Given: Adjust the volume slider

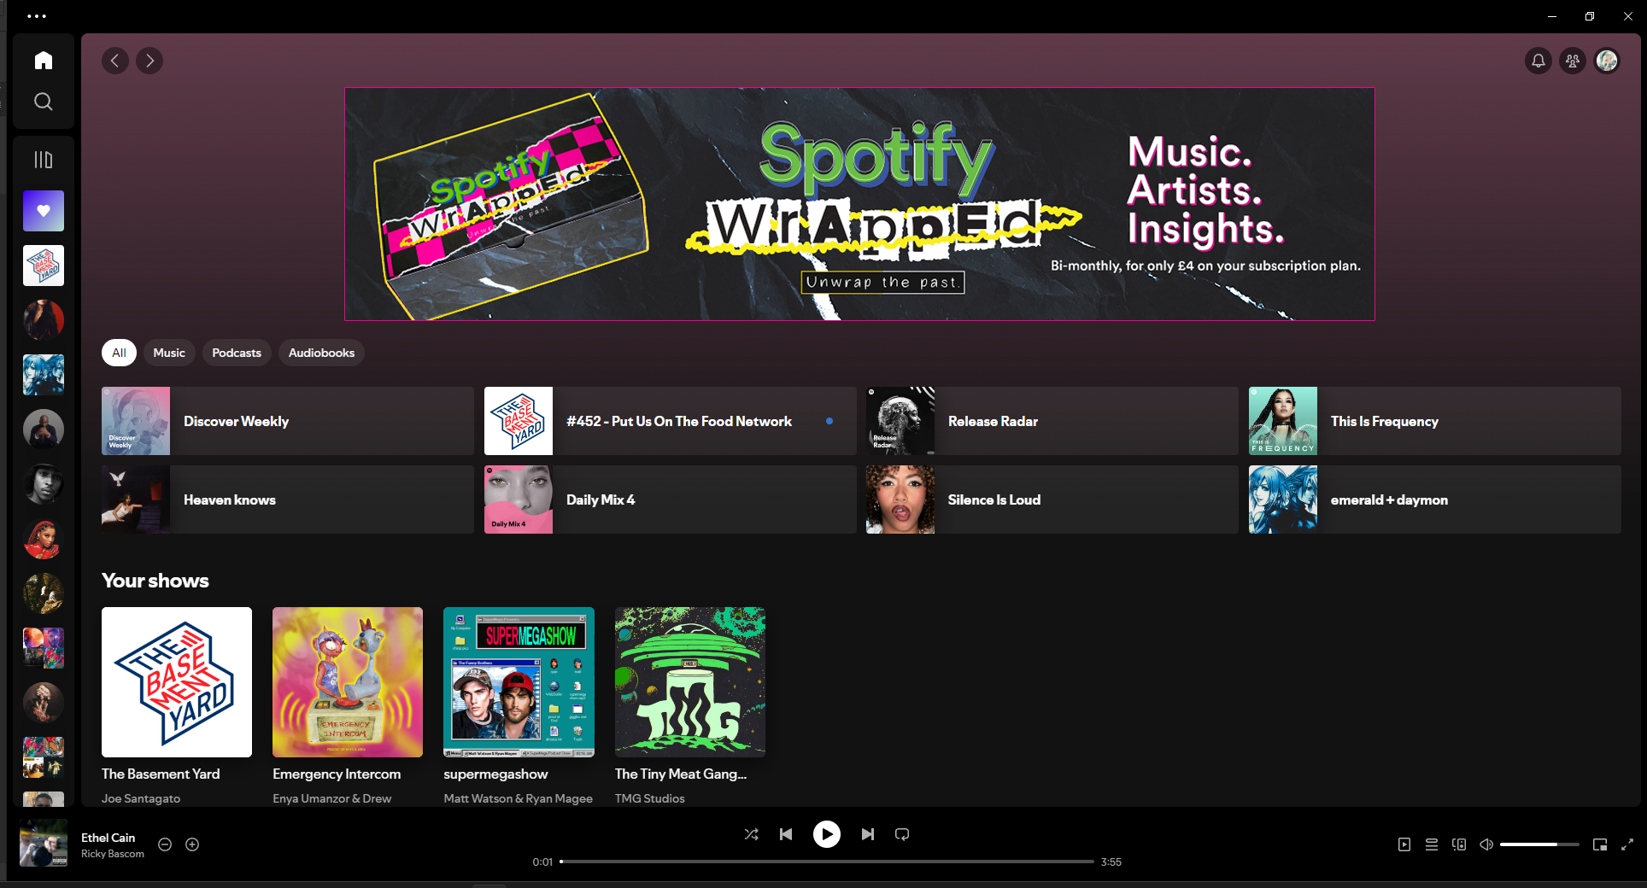Looking at the screenshot, I should (1539, 844).
